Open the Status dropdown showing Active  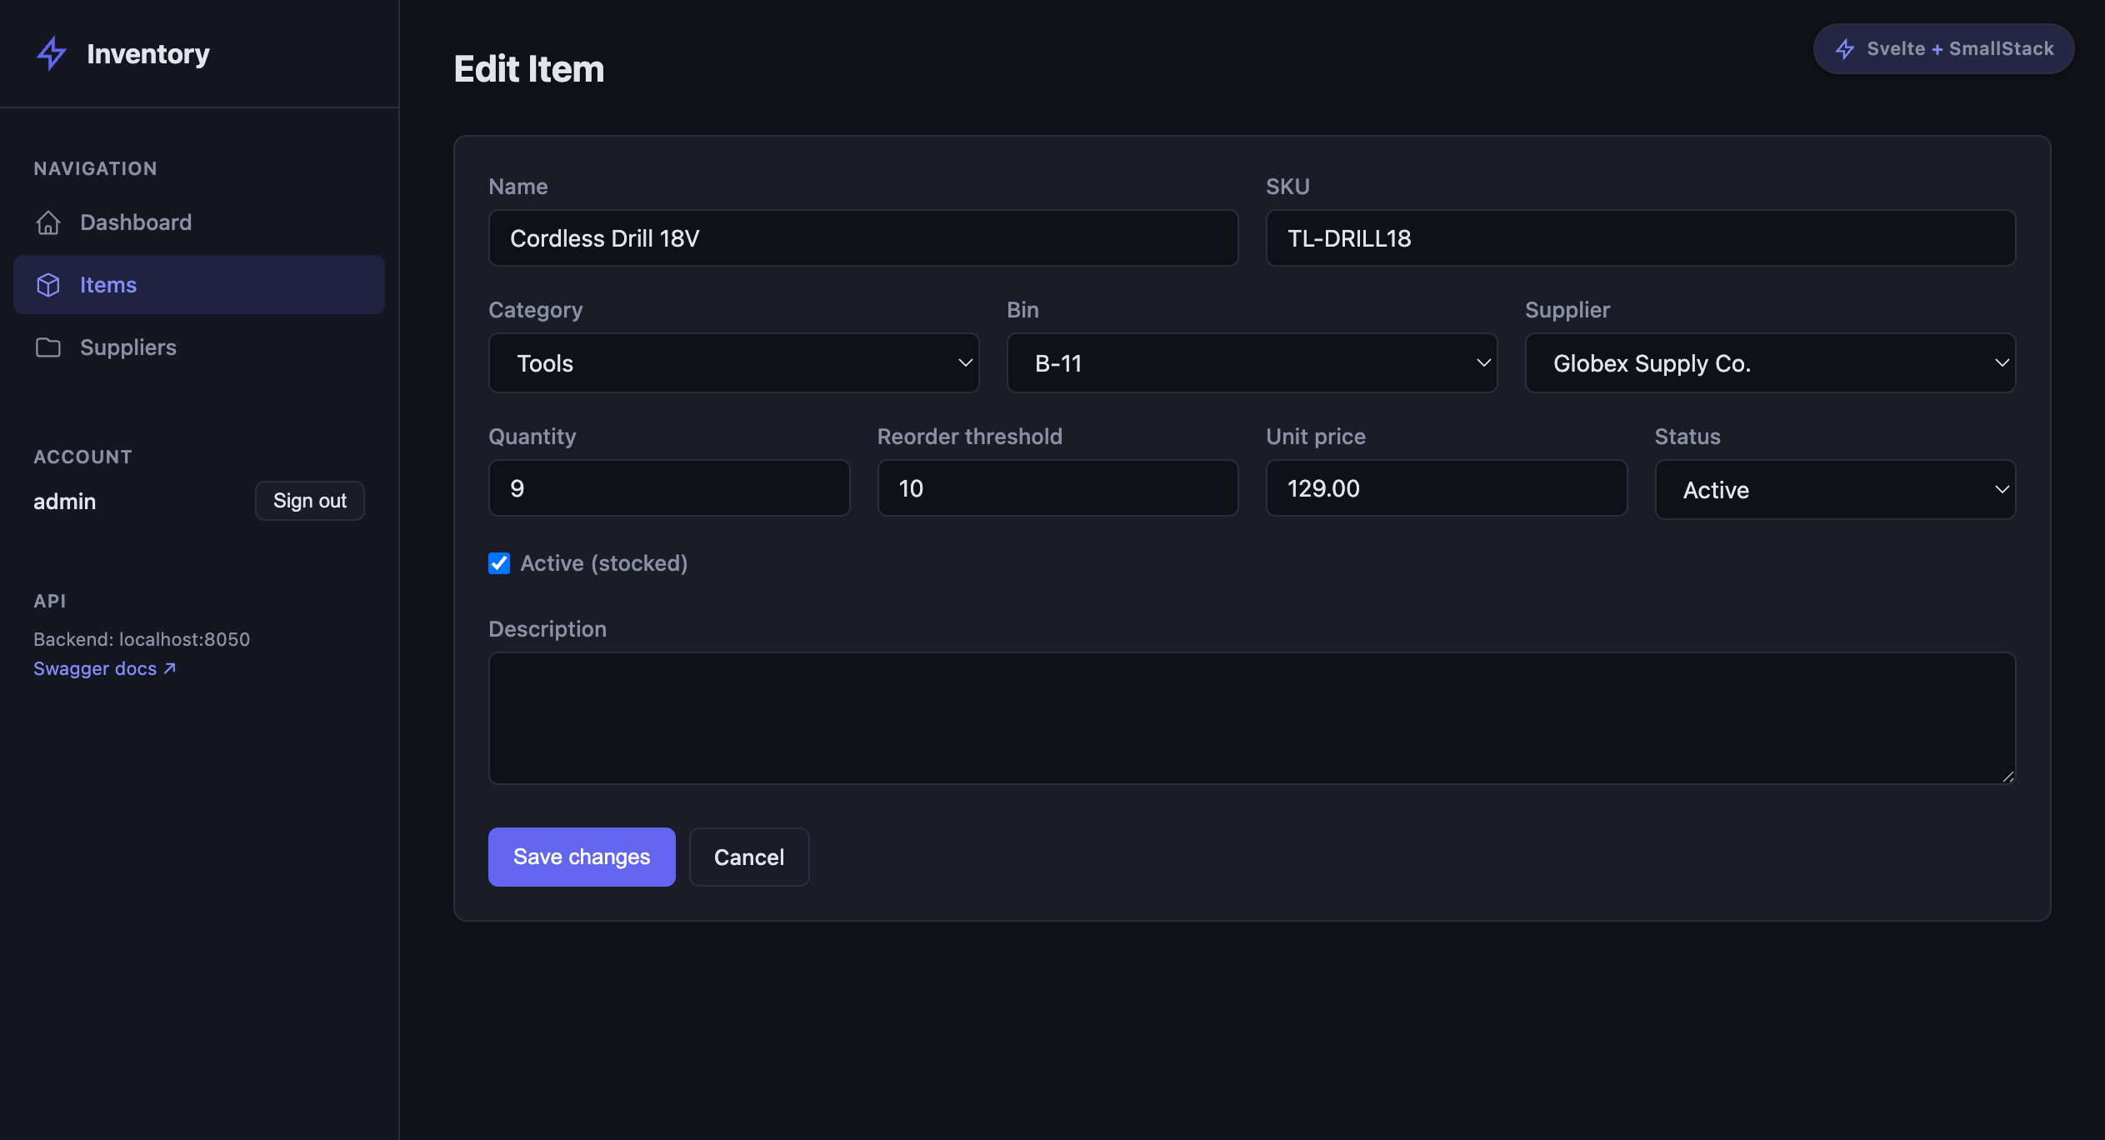pyautogui.click(x=1835, y=490)
